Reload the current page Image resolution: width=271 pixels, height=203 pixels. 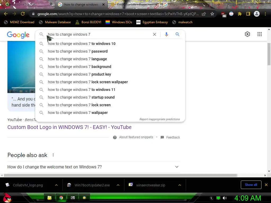point(23,14)
